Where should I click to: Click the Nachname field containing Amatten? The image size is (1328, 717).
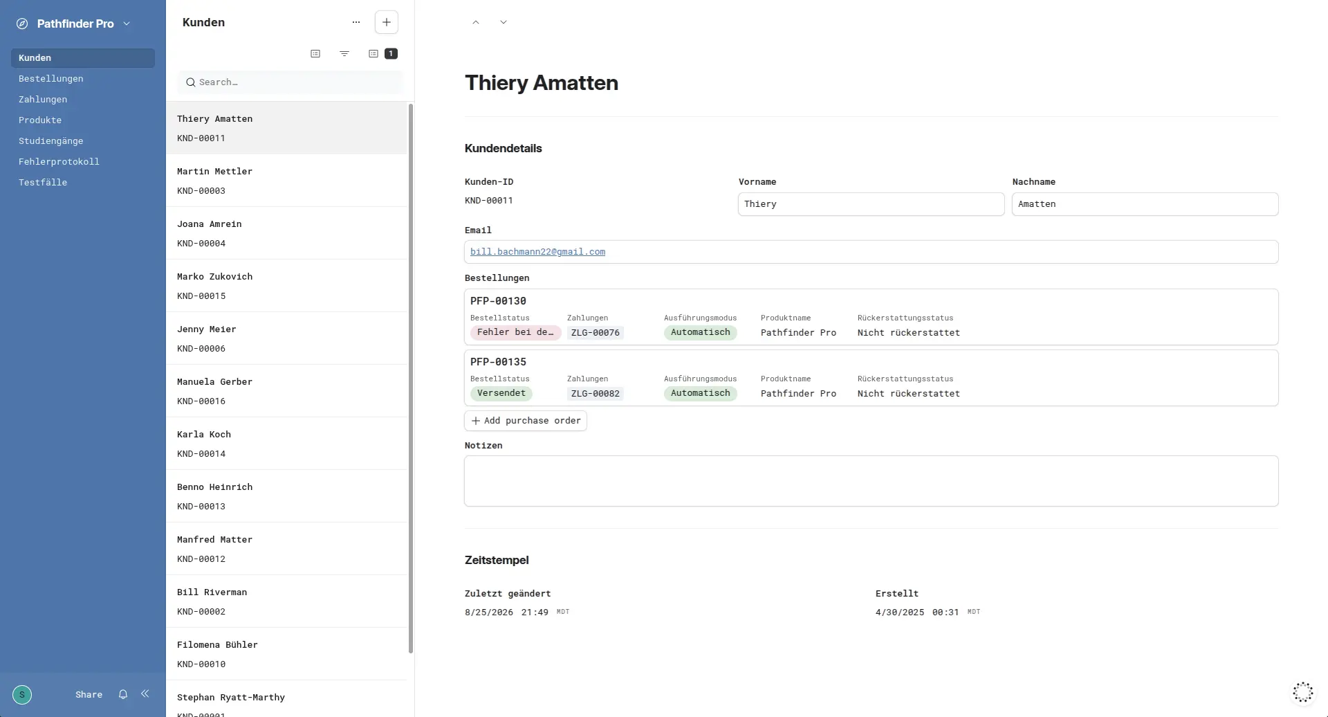click(x=1145, y=204)
